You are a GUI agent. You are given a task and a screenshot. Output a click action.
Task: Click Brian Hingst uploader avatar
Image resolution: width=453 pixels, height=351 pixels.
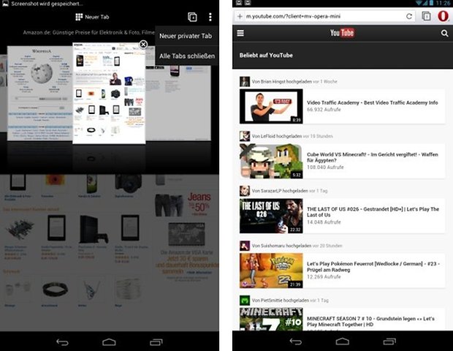(x=245, y=81)
